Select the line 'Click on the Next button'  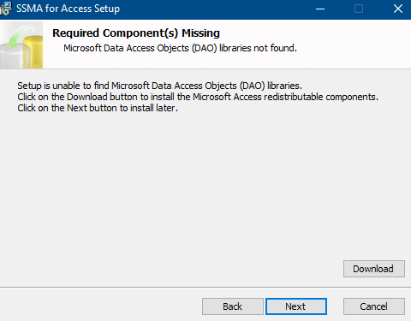pyautogui.click(x=98, y=108)
